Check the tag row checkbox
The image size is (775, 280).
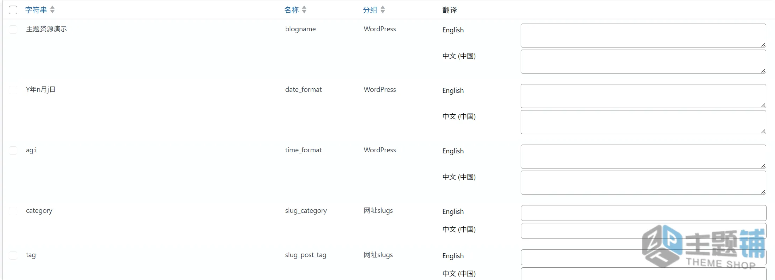click(x=13, y=255)
